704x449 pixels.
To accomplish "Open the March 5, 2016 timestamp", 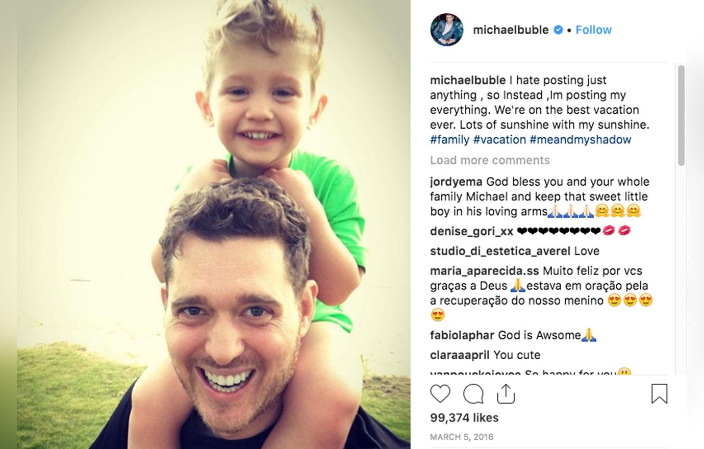I will pos(462,437).
